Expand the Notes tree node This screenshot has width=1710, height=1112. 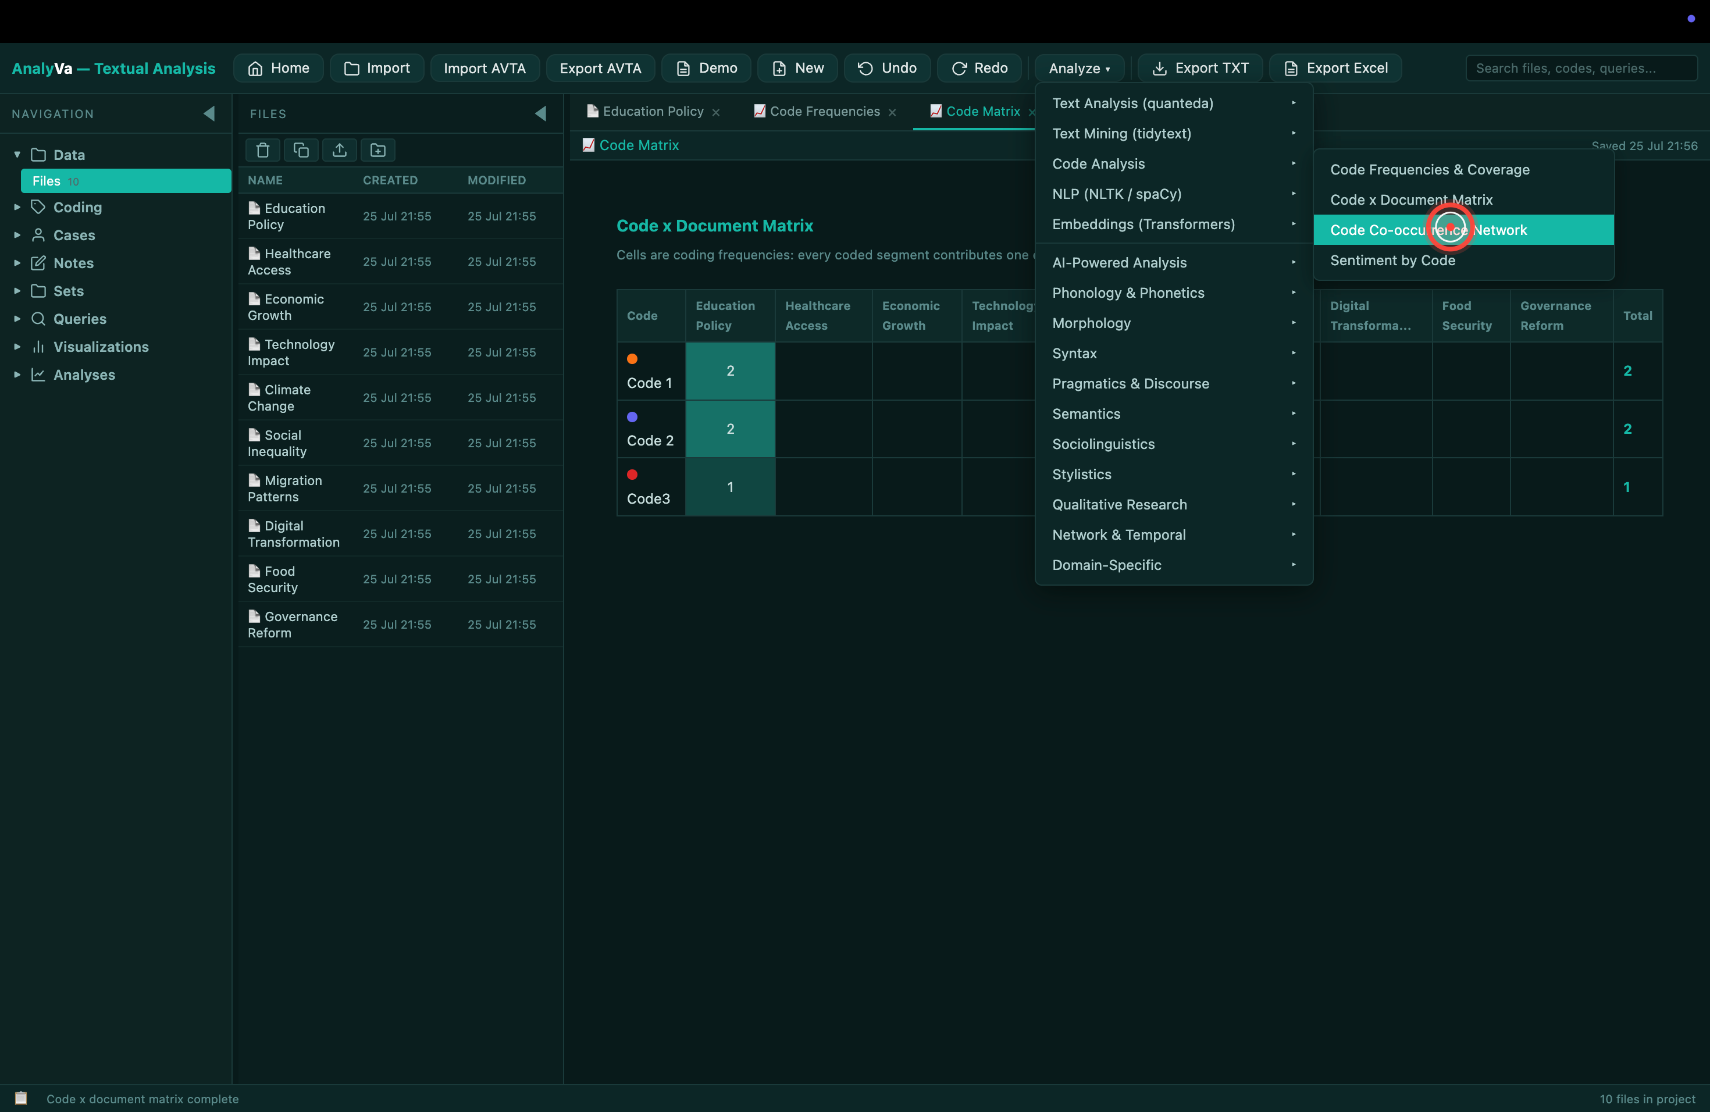tap(17, 263)
